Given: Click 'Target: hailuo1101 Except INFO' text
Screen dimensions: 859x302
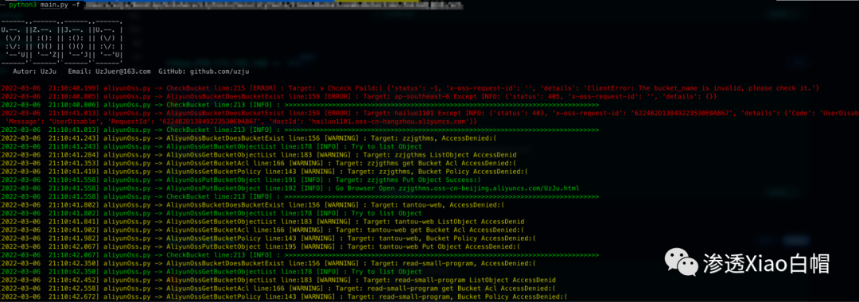Looking at the screenshot, I should (422, 113).
